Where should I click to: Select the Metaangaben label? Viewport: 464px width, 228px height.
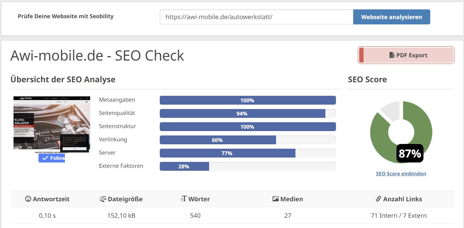[117, 100]
